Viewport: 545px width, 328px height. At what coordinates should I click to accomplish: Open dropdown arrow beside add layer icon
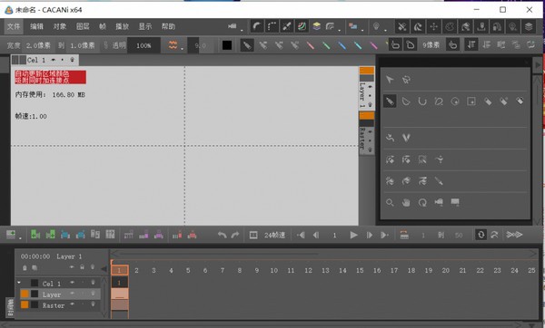tap(20, 238)
